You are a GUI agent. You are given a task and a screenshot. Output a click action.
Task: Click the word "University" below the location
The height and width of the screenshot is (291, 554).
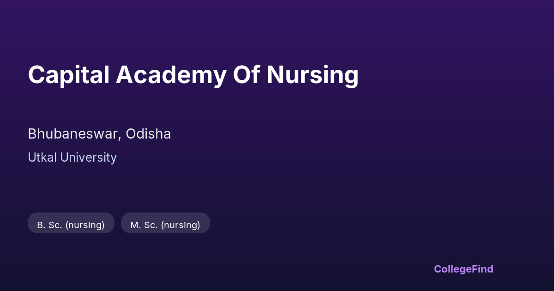88,158
